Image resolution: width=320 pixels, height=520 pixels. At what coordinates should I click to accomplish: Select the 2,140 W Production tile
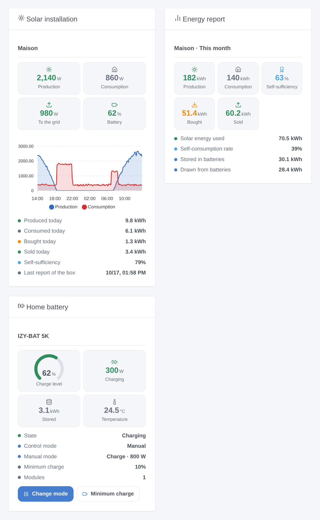(x=49, y=78)
